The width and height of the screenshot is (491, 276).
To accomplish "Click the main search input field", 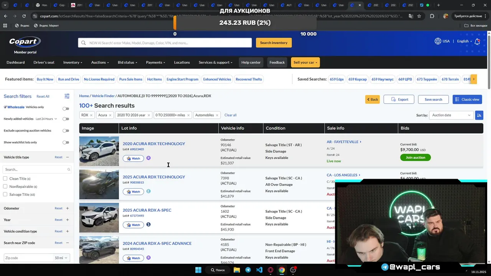I will (x=165, y=43).
